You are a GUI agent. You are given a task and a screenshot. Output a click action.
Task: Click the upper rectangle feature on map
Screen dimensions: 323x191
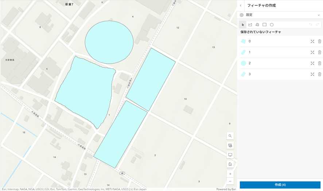(151, 80)
